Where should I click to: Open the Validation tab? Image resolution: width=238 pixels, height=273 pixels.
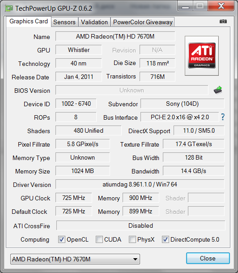pyautogui.click(x=94, y=22)
